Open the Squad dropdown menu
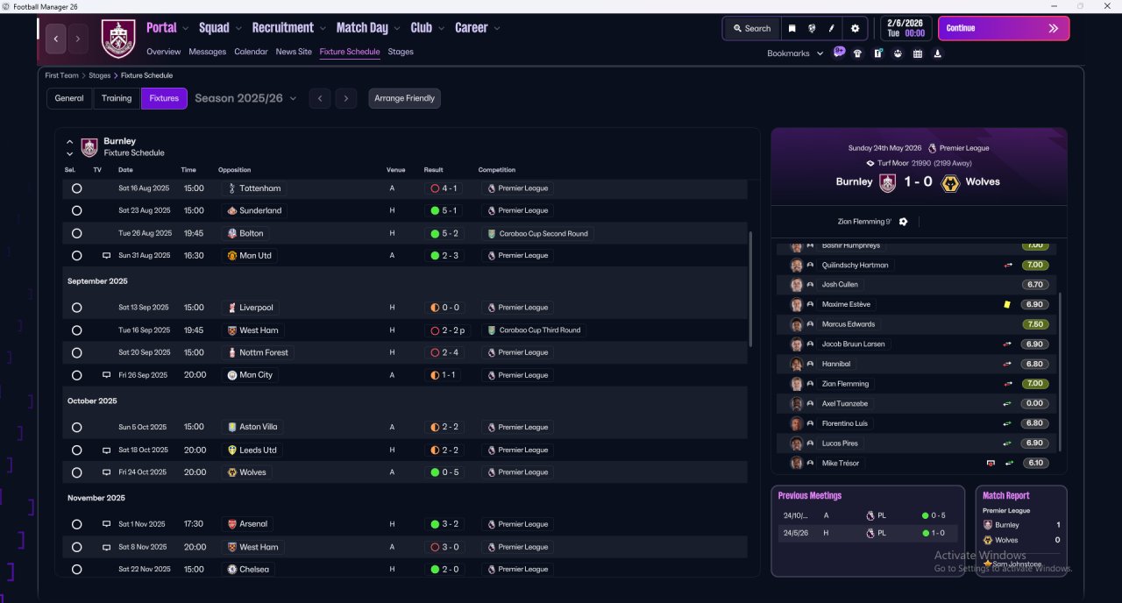 [x=220, y=28]
